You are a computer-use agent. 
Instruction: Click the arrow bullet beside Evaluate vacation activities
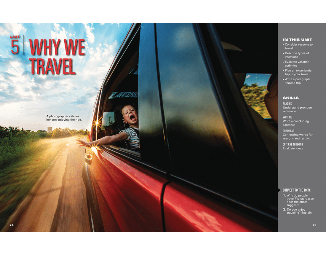pyautogui.click(x=283, y=62)
